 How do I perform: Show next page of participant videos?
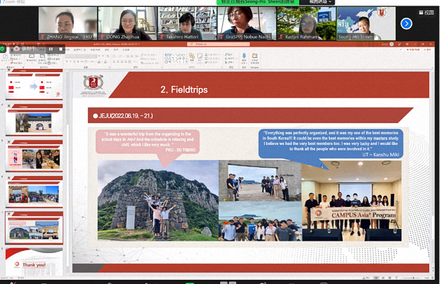[x=406, y=23]
